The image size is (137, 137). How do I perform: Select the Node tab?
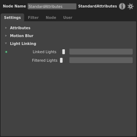coord(51,17)
